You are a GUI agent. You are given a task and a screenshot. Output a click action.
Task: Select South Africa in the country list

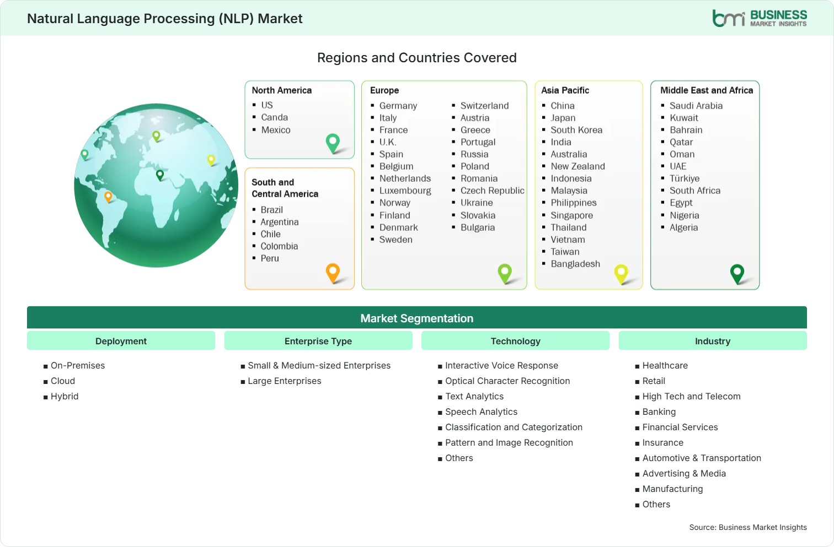[695, 191]
